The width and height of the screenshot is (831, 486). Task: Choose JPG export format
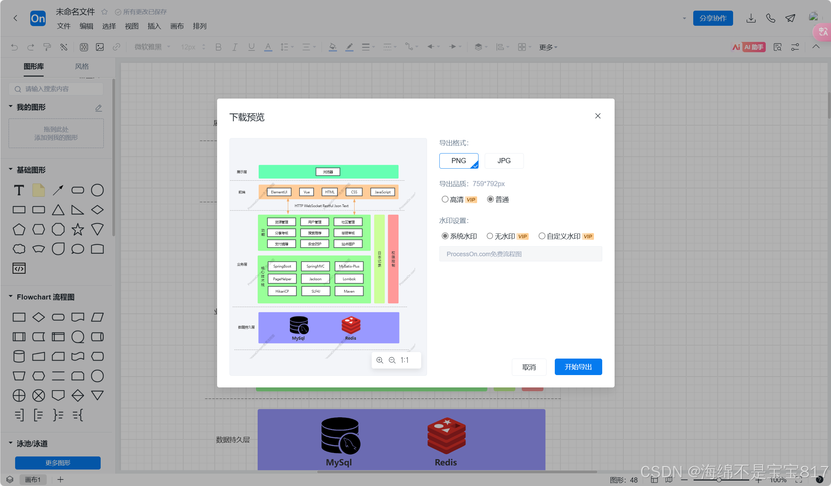(x=504, y=161)
